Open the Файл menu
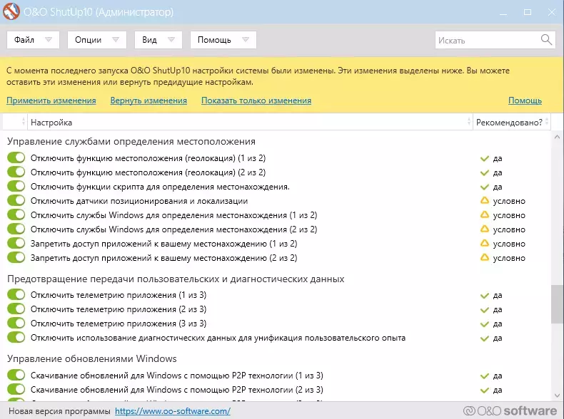This screenshot has height=419, width=564. pyautogui.click(x=33, y=39)
